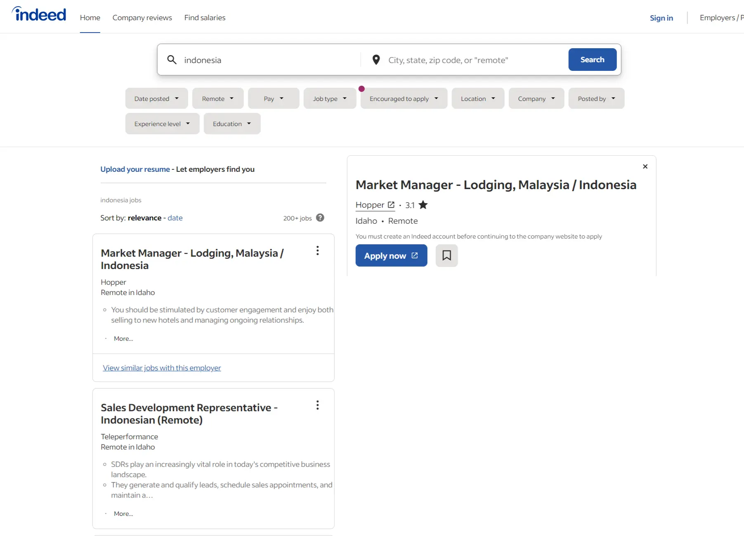Close the job details panel

tap(645, 166)
